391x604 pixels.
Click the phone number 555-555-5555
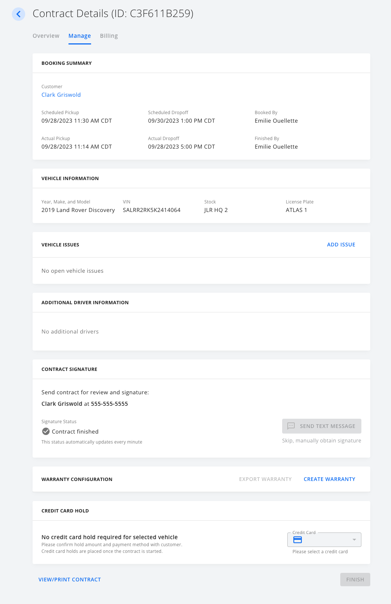click(109, 404)
